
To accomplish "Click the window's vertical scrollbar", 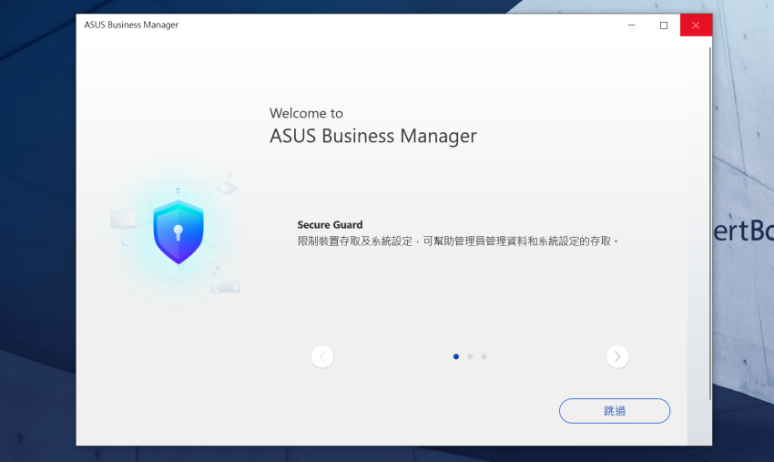I will point(710,223).
